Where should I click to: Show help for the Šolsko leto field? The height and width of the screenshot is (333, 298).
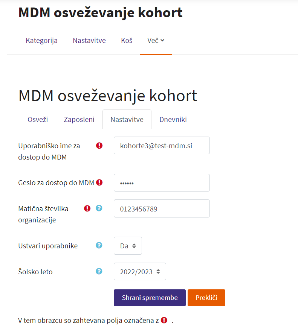pyautogui.click(x=99, y=271)
